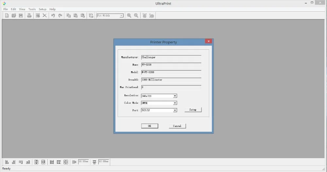This screenshot has width=327, height=172.
Task: Open the Fit Width zoom dropdown
Action: coord(121,16)
